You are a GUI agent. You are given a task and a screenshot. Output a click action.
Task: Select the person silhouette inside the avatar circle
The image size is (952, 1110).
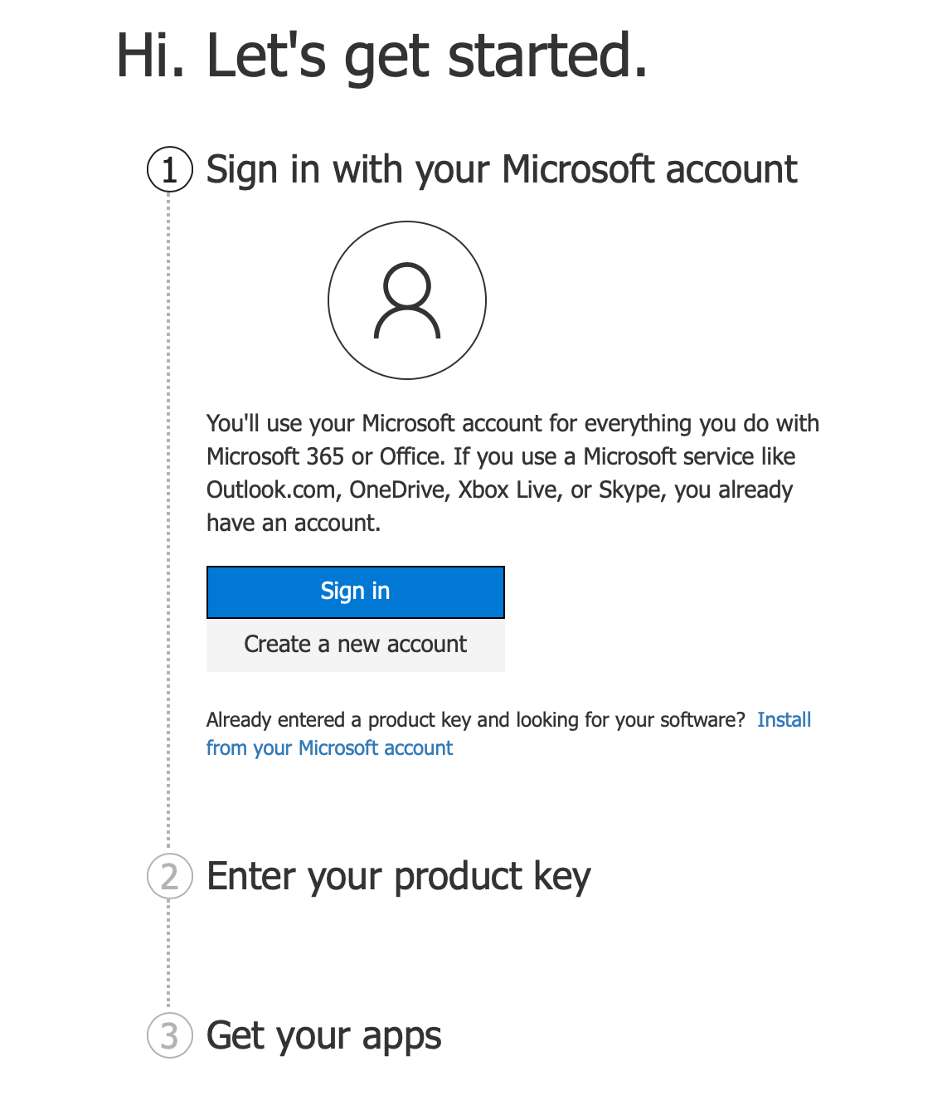[x=407, y=300]
